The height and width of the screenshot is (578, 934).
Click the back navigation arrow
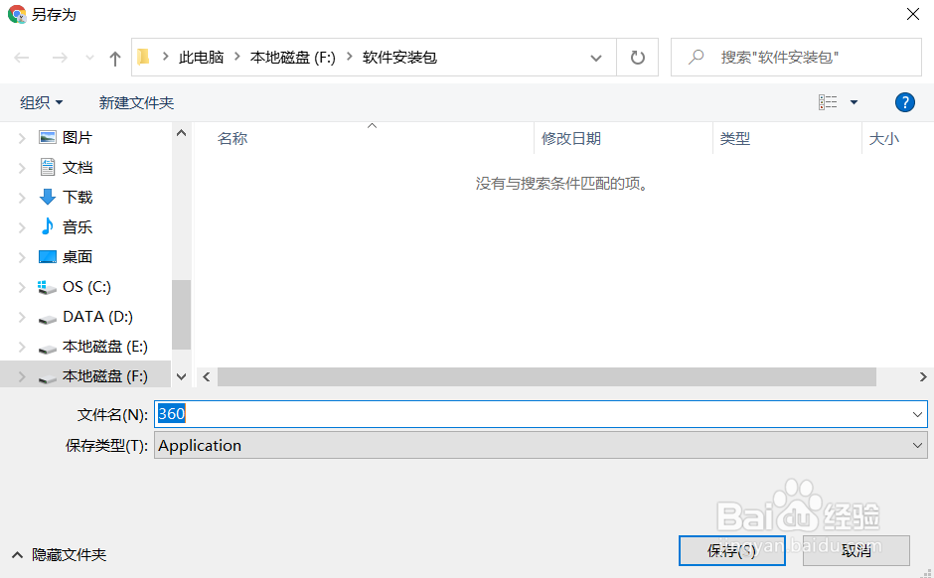click(21, 57)
